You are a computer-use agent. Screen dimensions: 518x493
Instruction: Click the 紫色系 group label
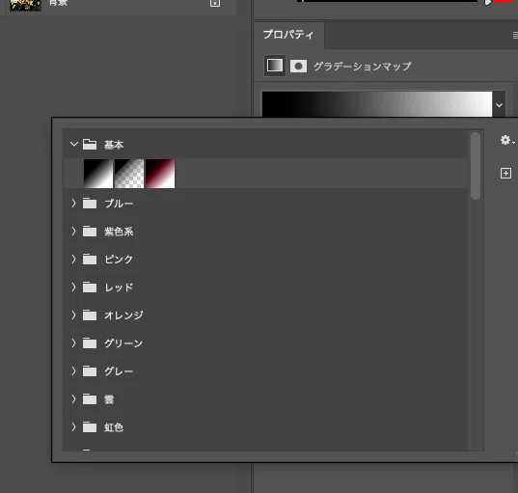pos(119,232)
